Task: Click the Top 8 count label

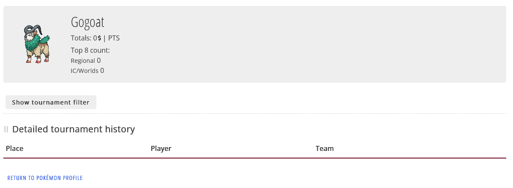Action: tap(90, 51)
